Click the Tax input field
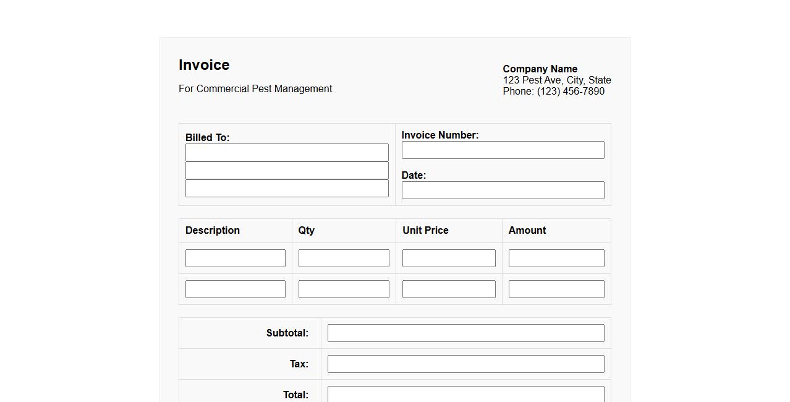 (465, 364)
